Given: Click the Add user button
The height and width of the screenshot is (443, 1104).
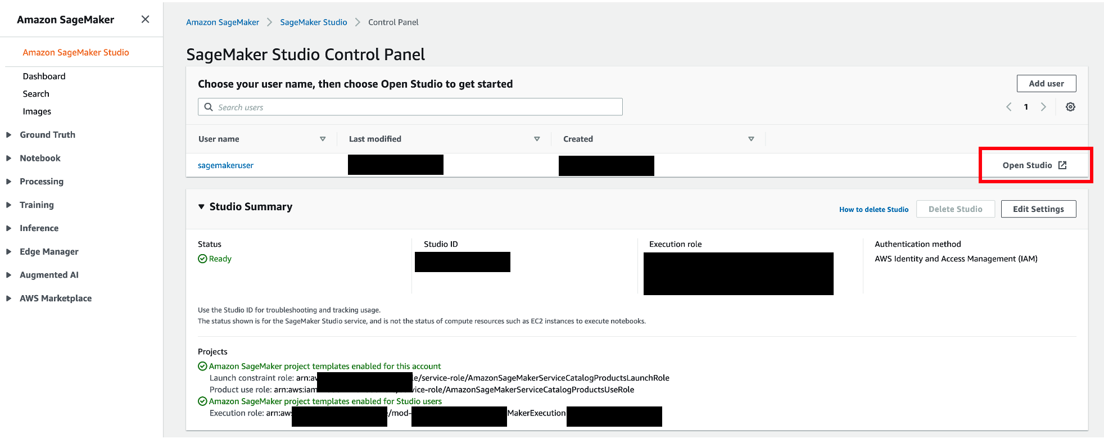Looking at the screenshot, I should [x=1046, y=84].
